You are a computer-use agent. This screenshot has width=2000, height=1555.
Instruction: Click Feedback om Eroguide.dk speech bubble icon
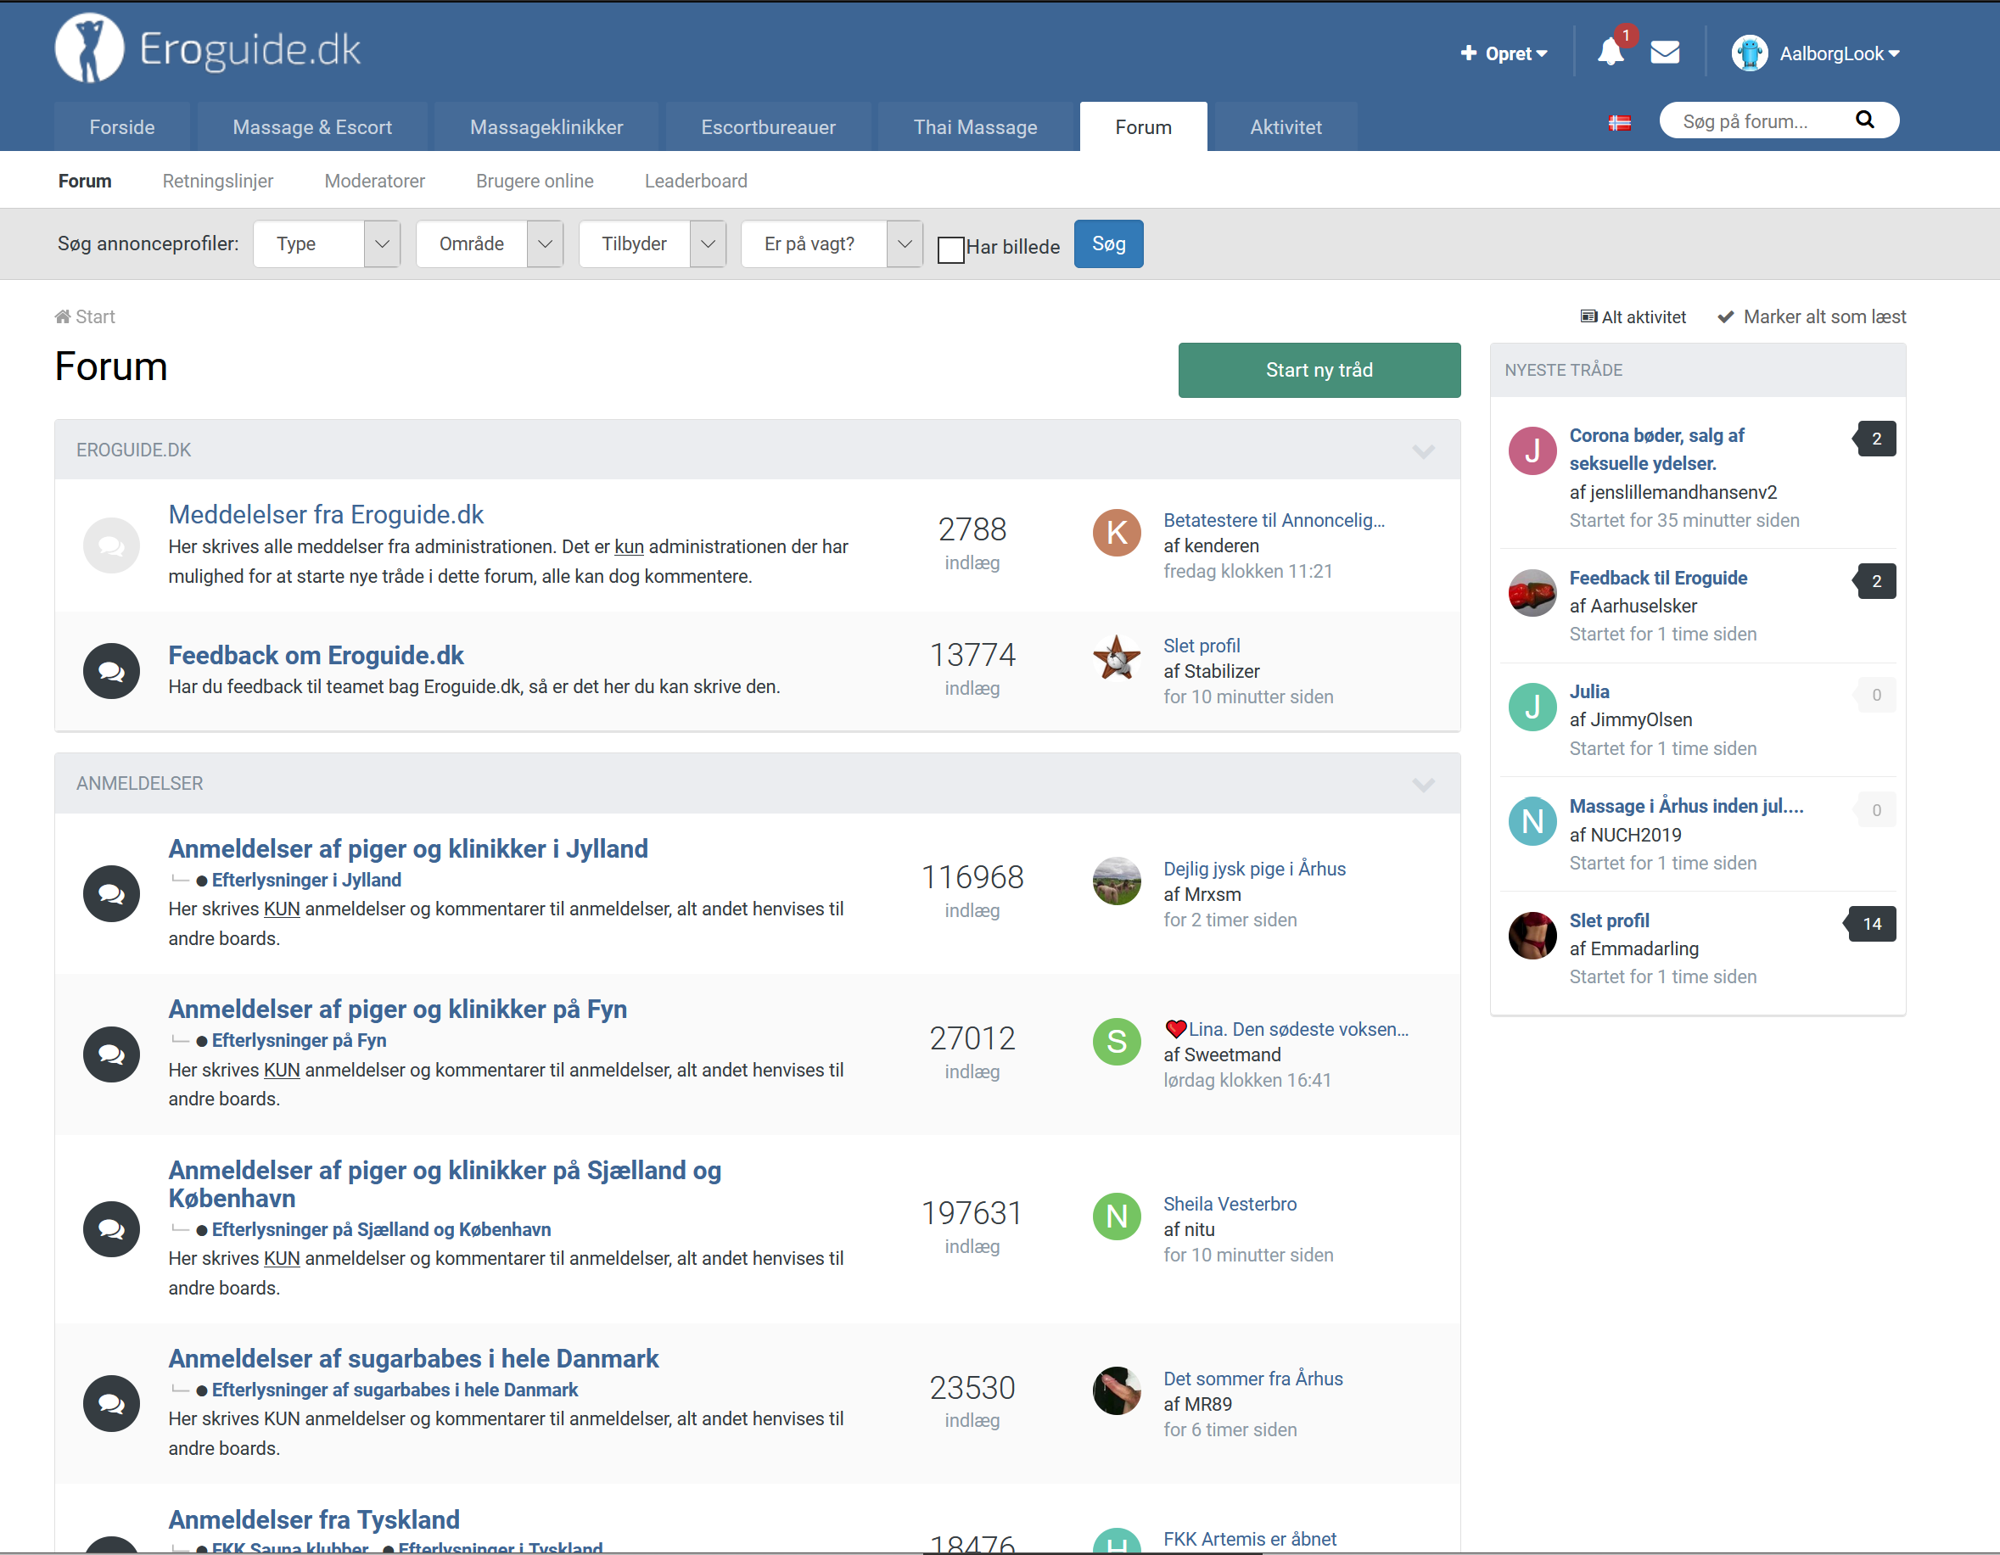111,671
